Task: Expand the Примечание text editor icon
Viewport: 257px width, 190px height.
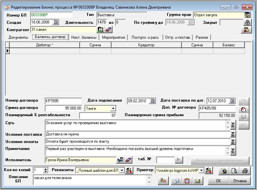Action: [x=233, y=151]
